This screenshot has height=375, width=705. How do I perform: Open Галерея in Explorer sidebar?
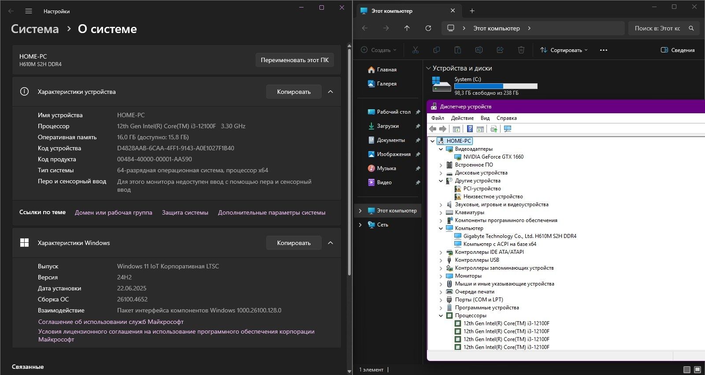(x=387, y=84)
